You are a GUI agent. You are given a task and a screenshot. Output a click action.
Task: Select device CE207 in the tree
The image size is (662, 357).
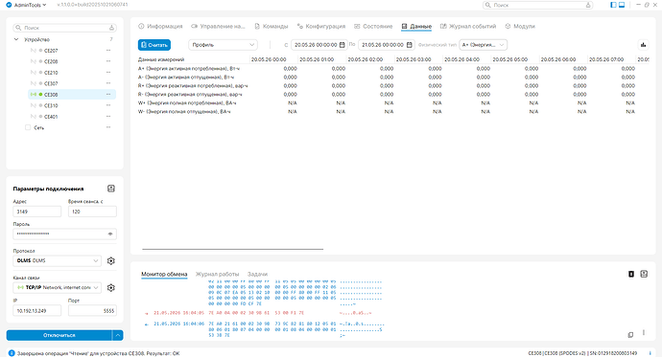tap(51, 51)
